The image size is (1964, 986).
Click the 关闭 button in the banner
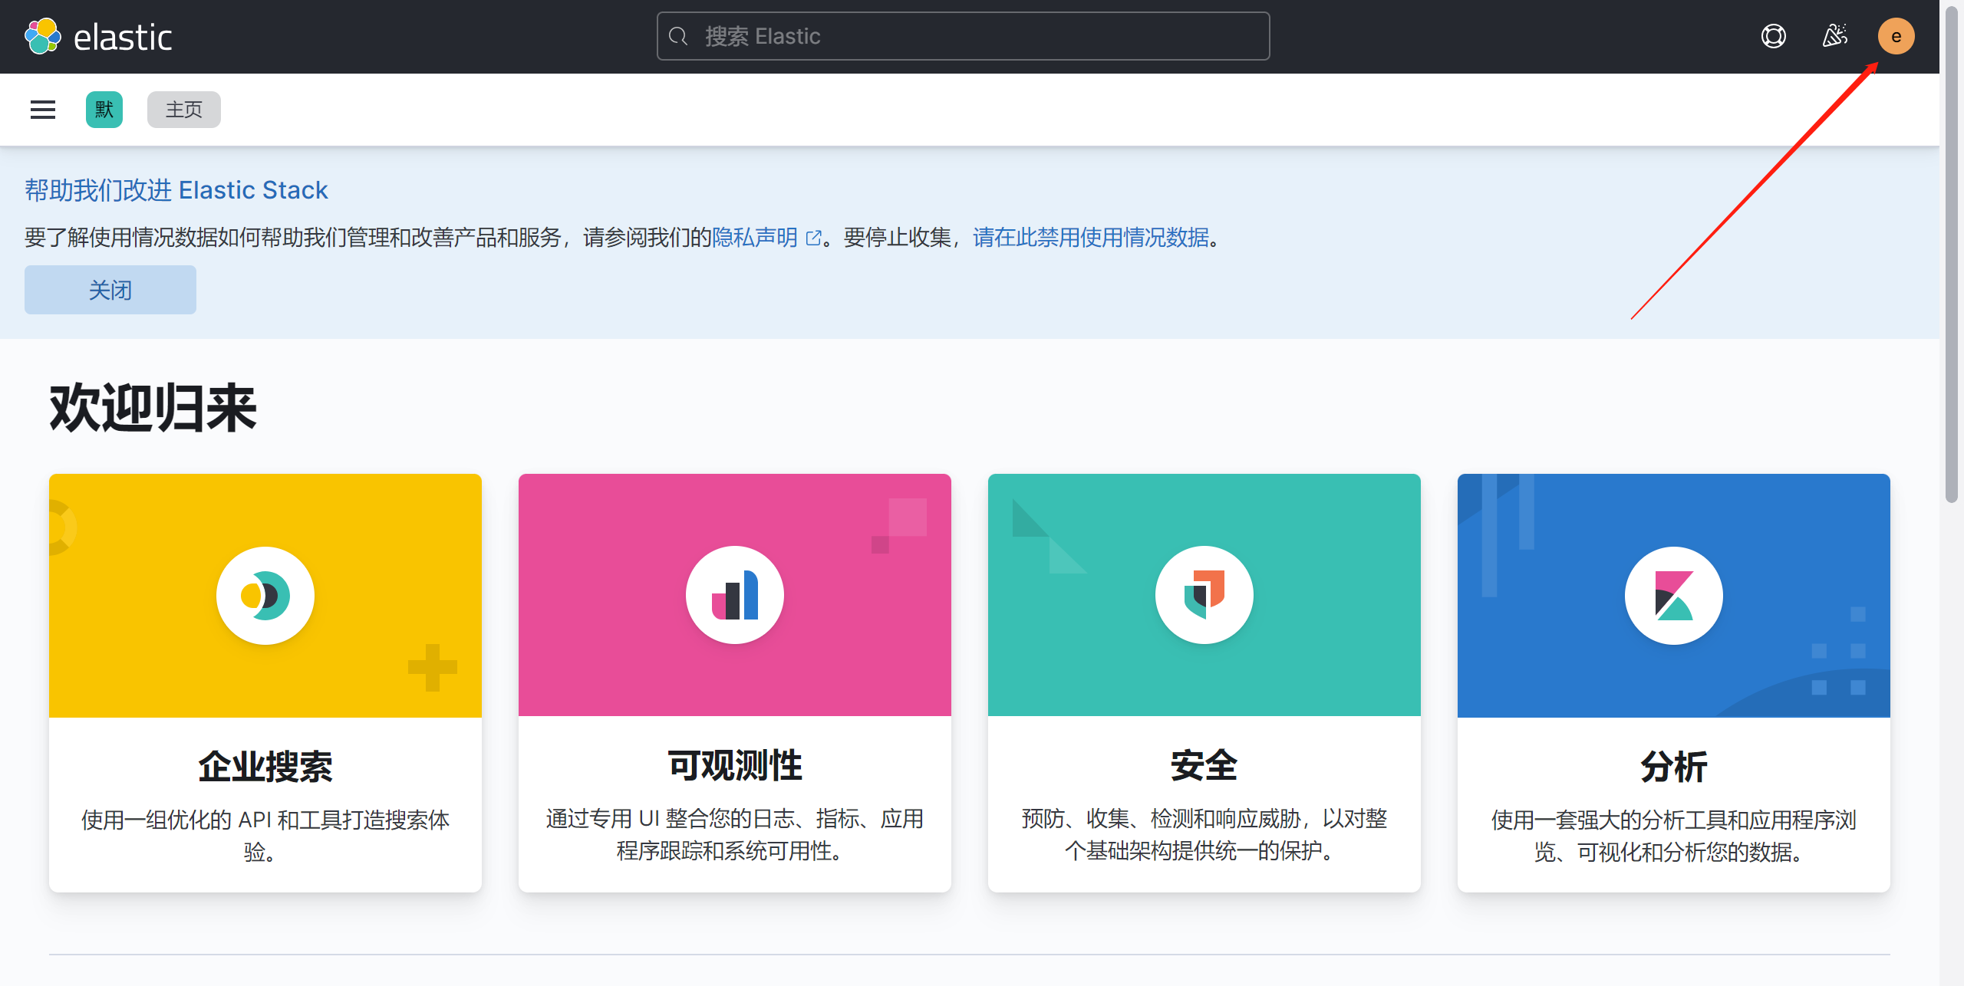(110, 289)
